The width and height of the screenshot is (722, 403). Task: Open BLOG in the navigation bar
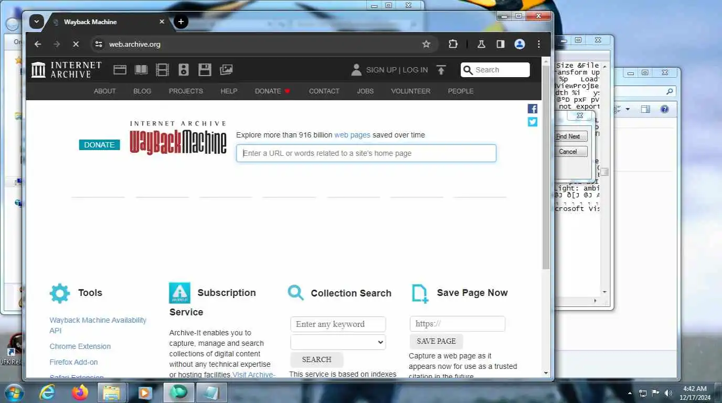[142, 91]
